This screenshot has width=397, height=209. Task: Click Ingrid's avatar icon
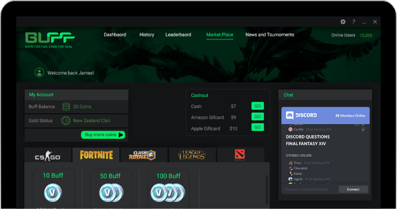click(290, 179)
